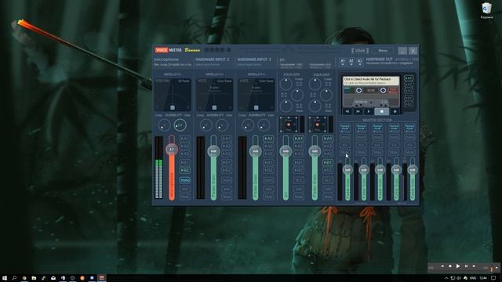This screenshot has height=282, width=502.
Task: Click the Hardware Input 3 Comp knob
Action: coord(248,125)
